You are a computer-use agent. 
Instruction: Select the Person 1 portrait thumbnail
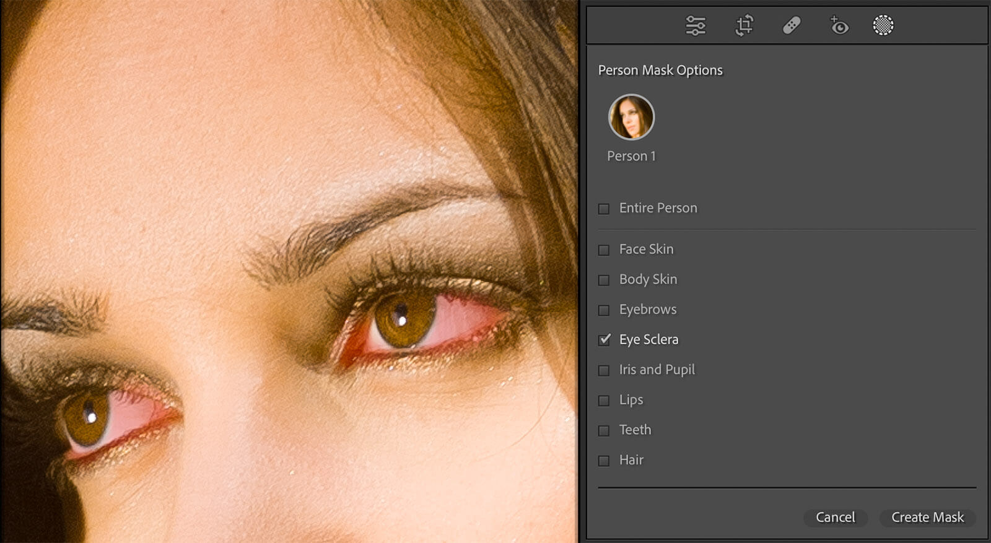[631, 117]
